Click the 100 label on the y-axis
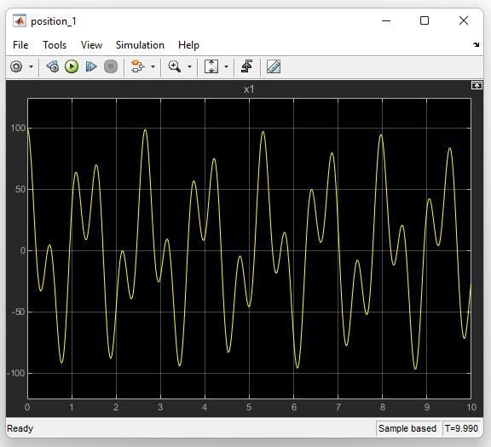Screen dimensions: 491x447 pos(18,128)
